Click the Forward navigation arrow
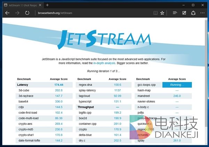This screenshot has width=209, height=147. [x=17, y=13]
